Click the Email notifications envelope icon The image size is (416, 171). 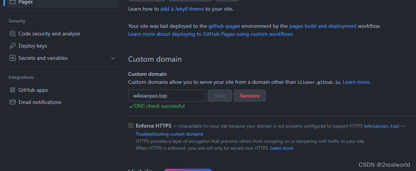12,102
